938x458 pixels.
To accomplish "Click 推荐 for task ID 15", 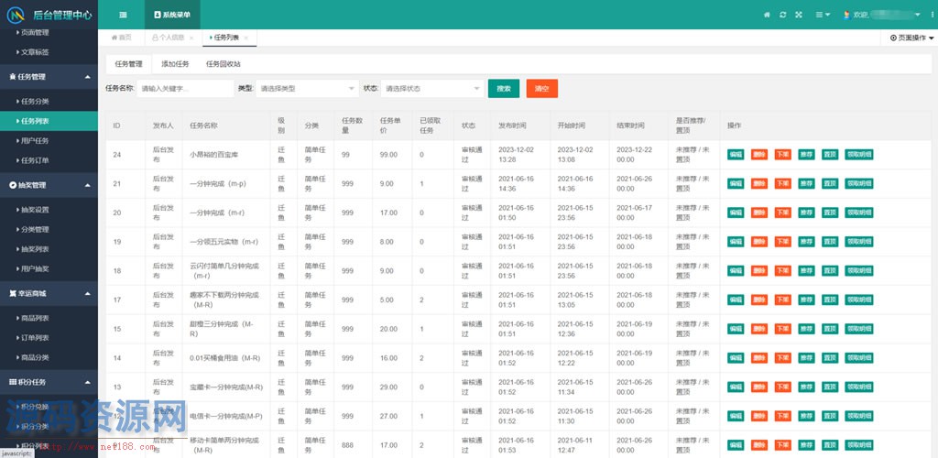I will tap(806, 329).
